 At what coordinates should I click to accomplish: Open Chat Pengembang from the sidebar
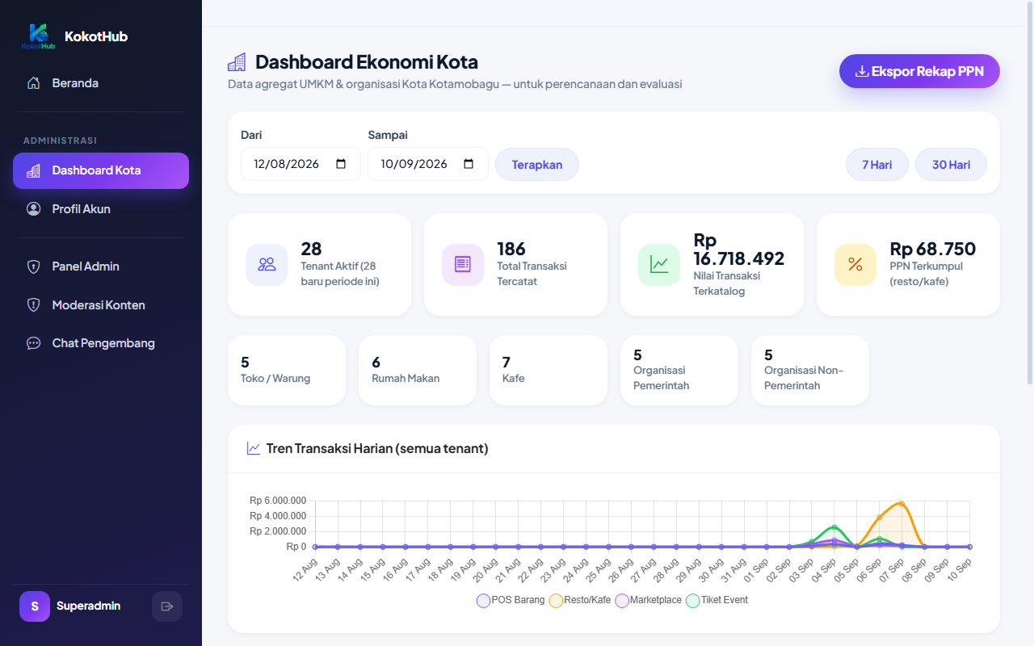[x=101, y=343]
